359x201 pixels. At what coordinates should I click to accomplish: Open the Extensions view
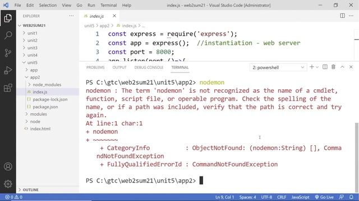[8, 88]
